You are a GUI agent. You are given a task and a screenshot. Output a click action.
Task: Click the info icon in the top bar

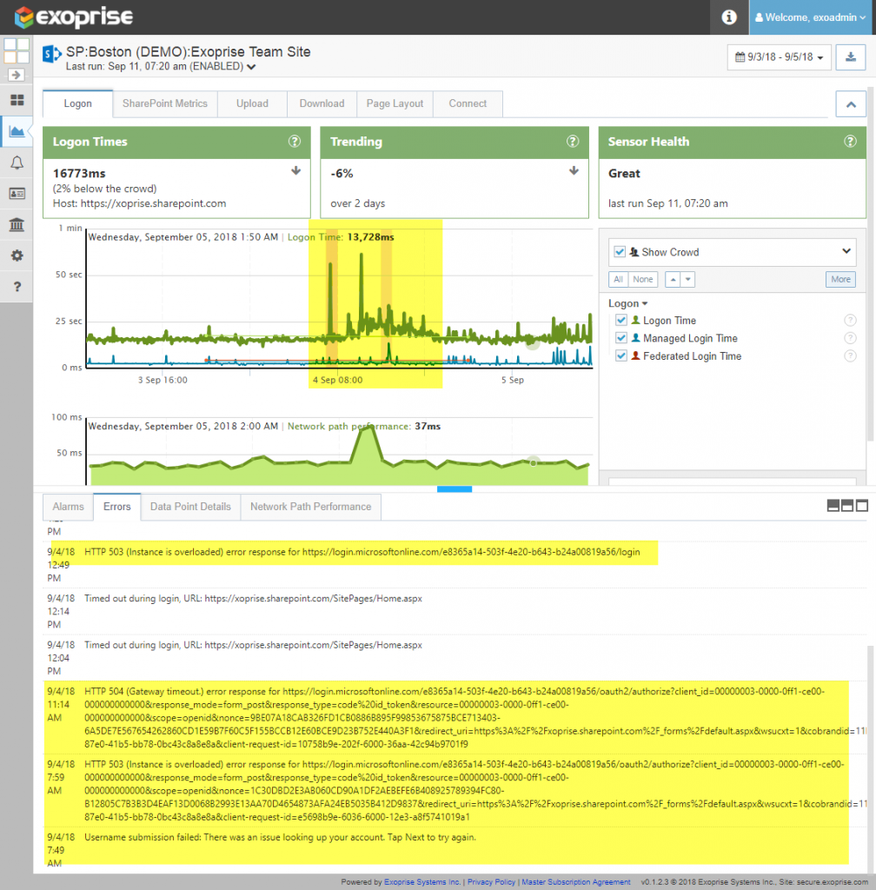tap(728, 17)
